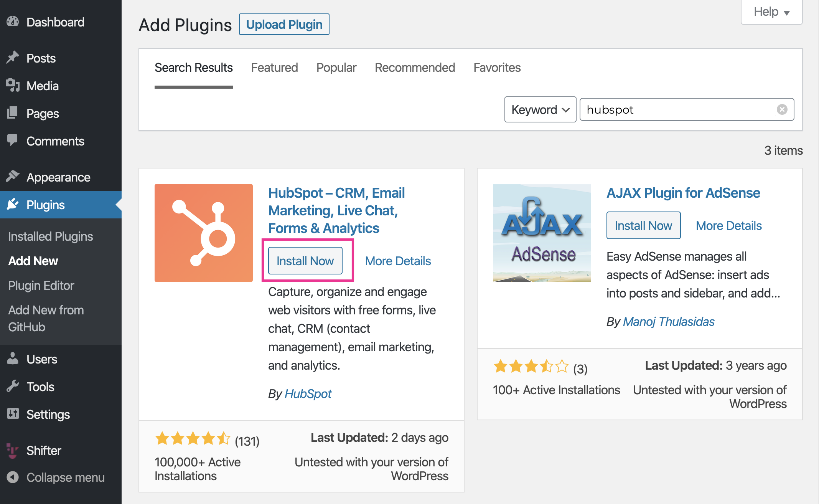The height and width of the screenshot is (504, 819).
Task: Open the Media menu label
Action: (x=43, y=86)
